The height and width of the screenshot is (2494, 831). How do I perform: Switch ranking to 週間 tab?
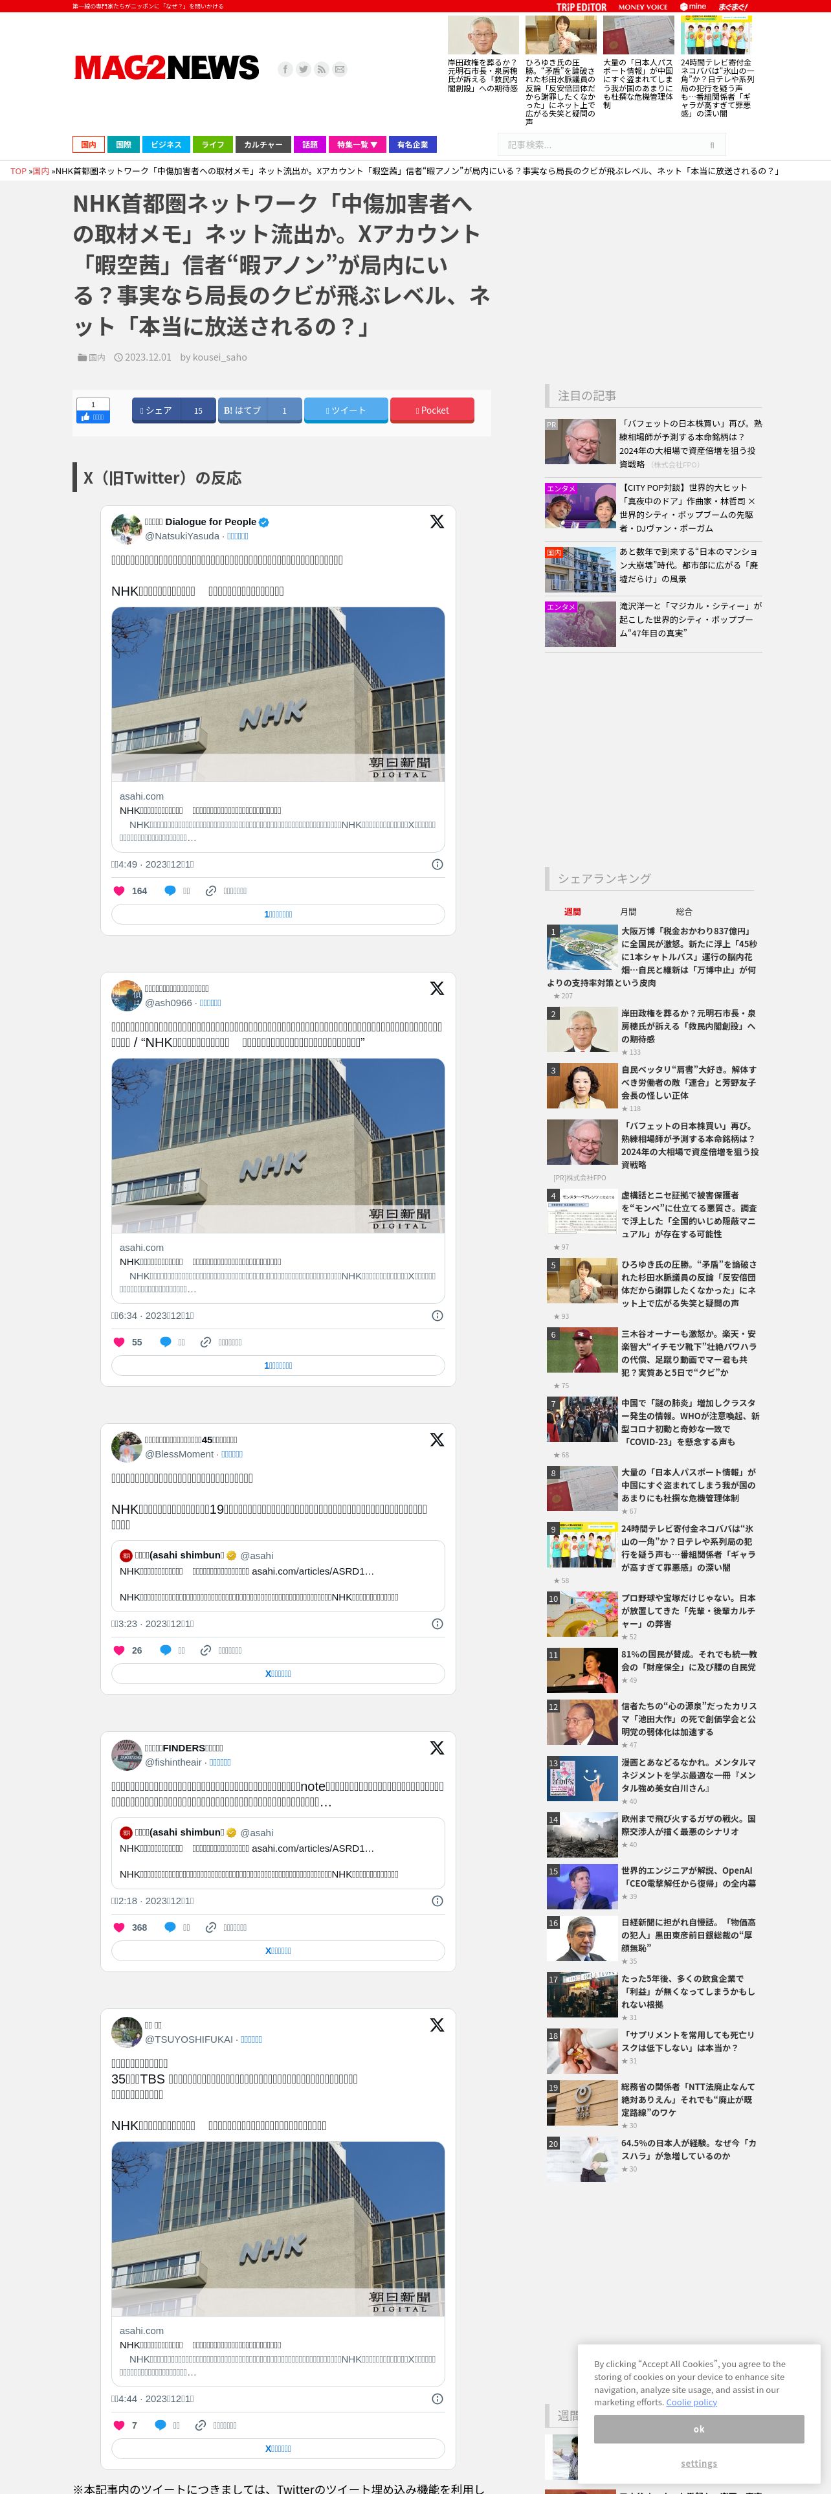(x=573, y=911)
